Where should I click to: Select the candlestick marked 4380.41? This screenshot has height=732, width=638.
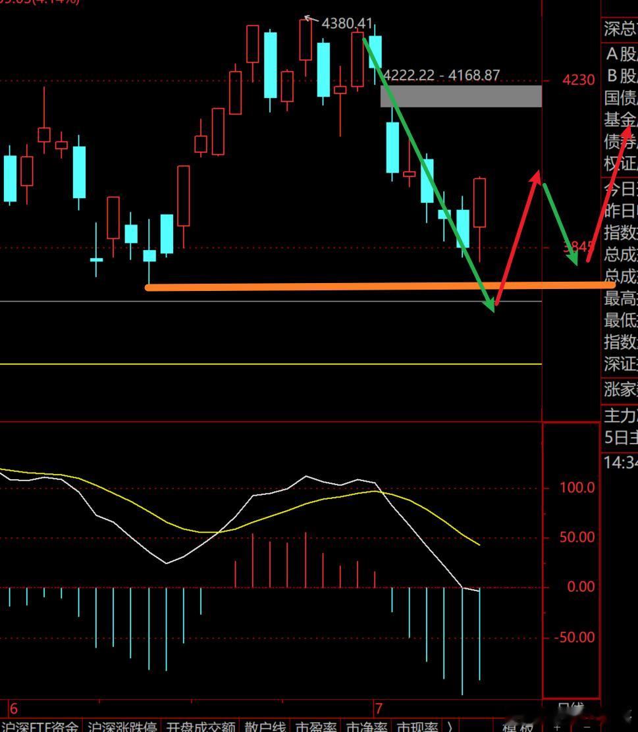point(306,39)
